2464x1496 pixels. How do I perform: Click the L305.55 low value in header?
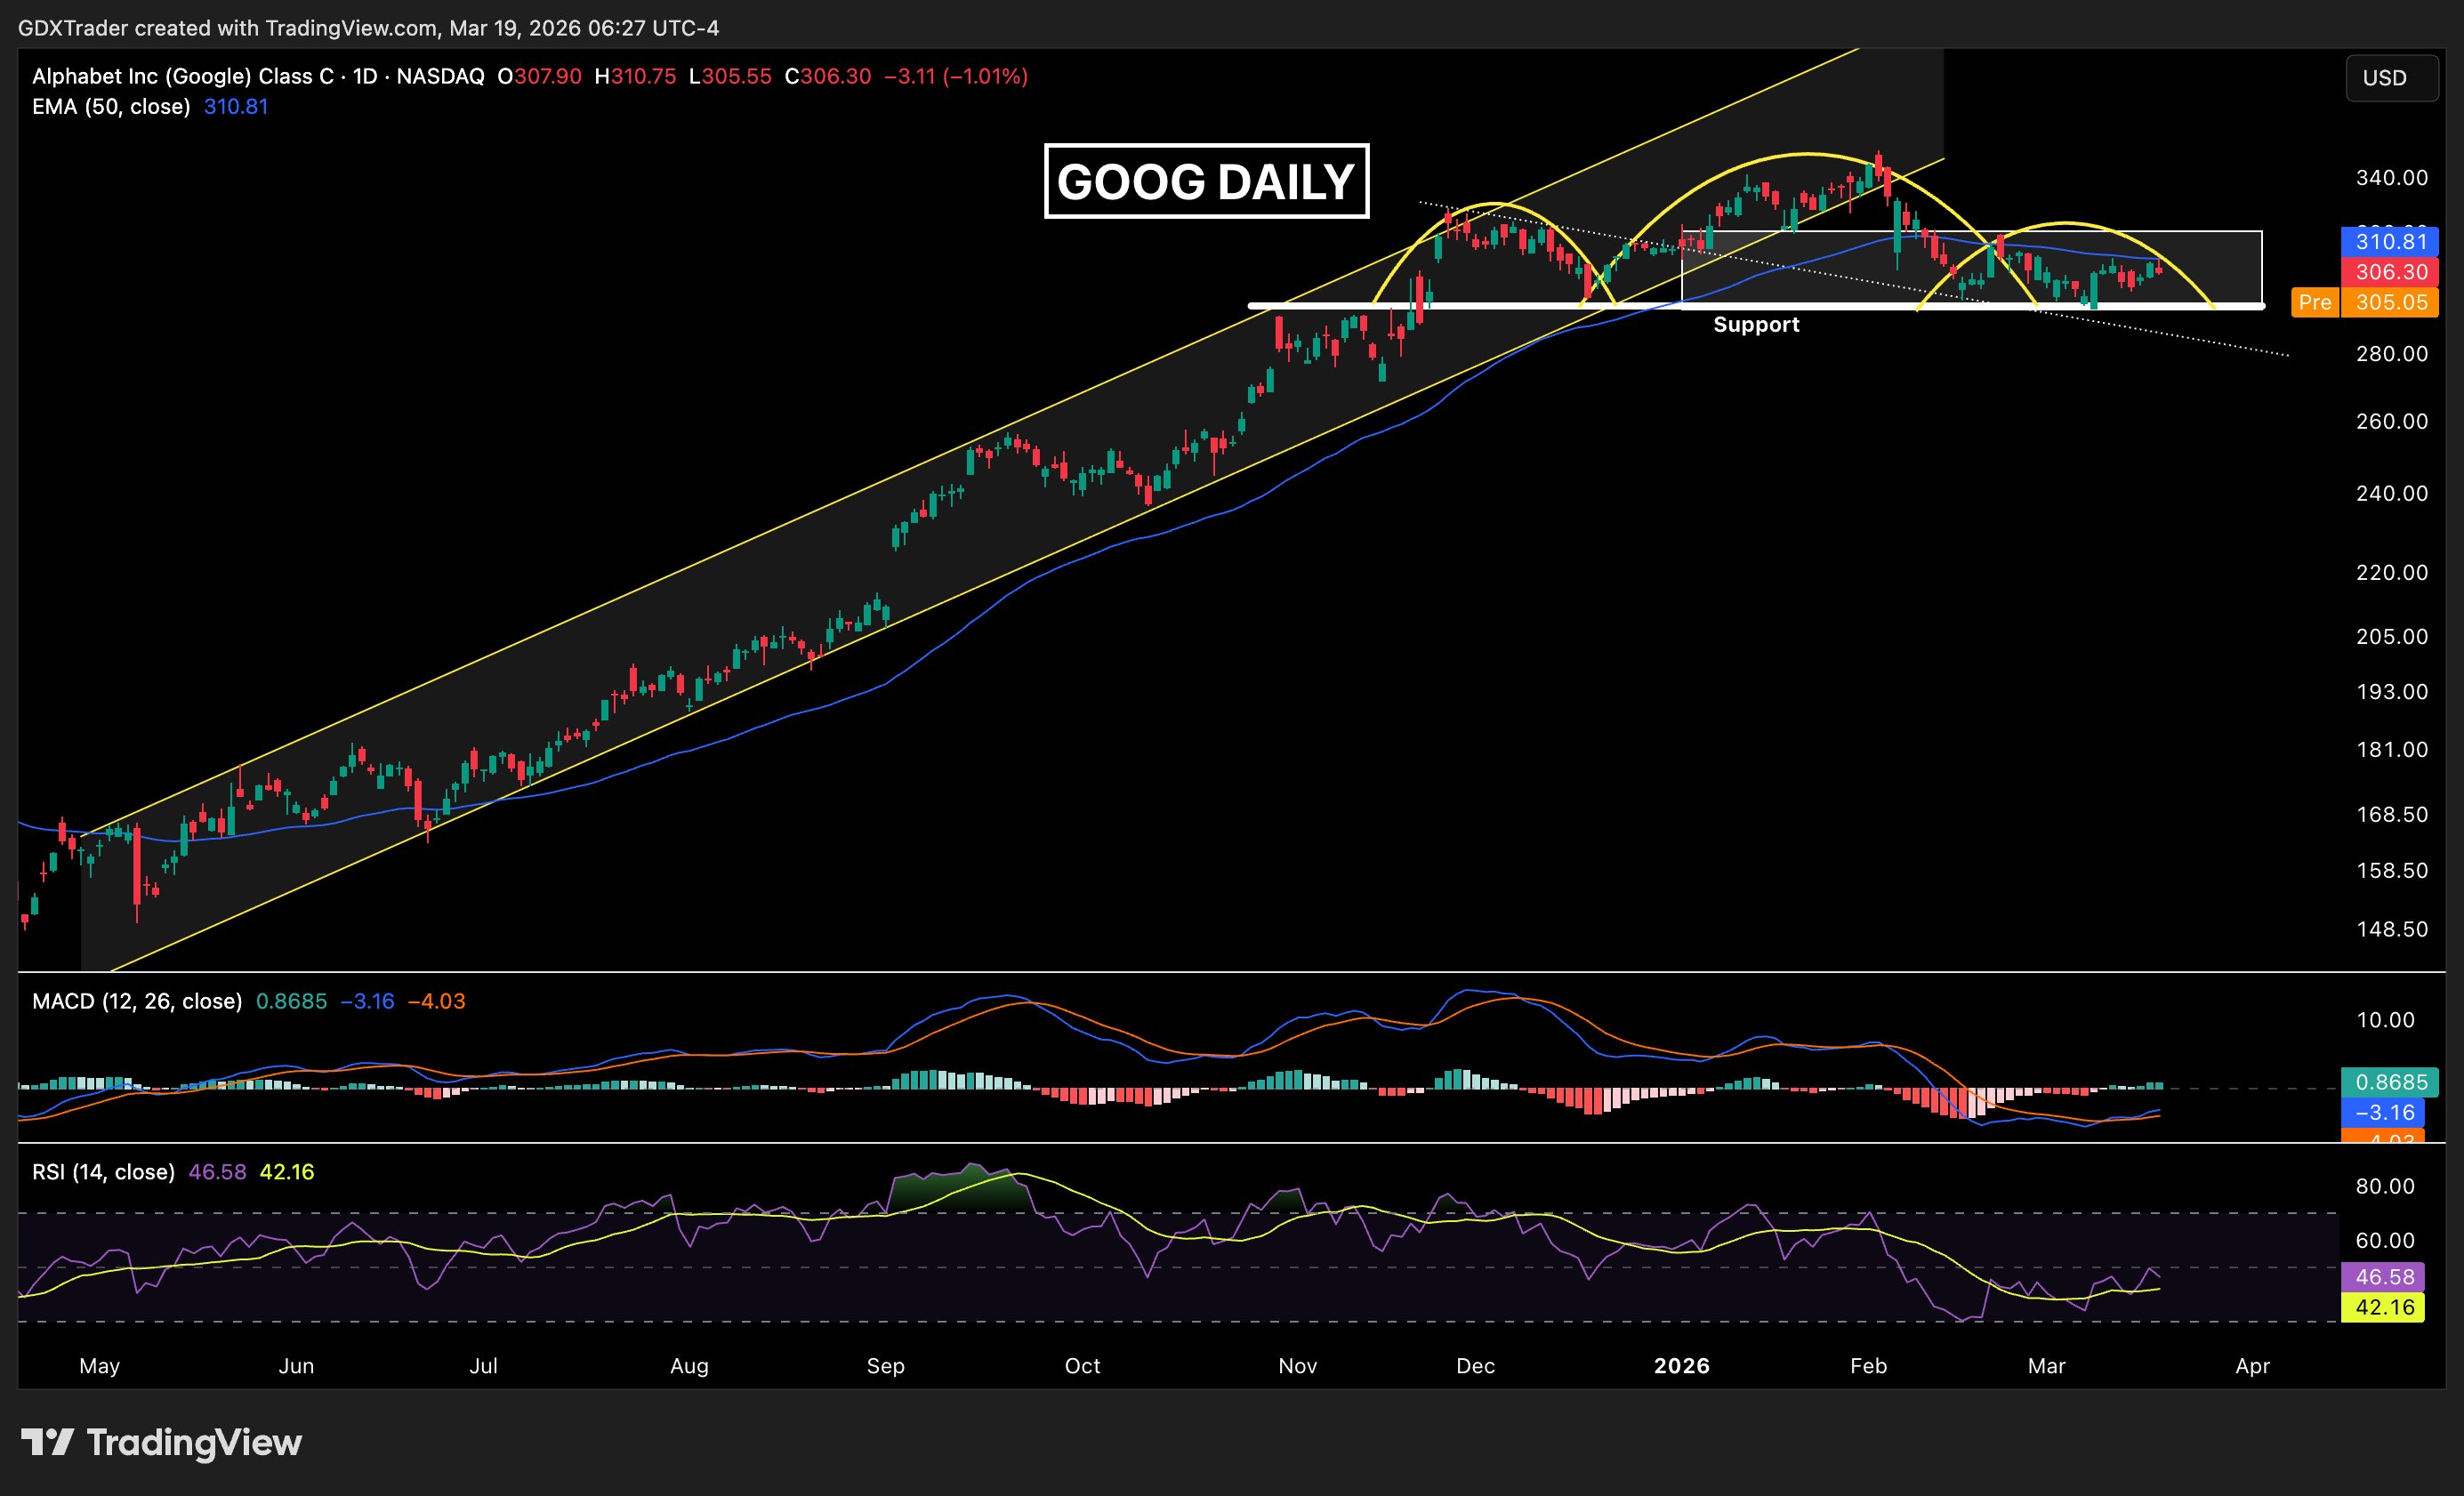[730, 76]
